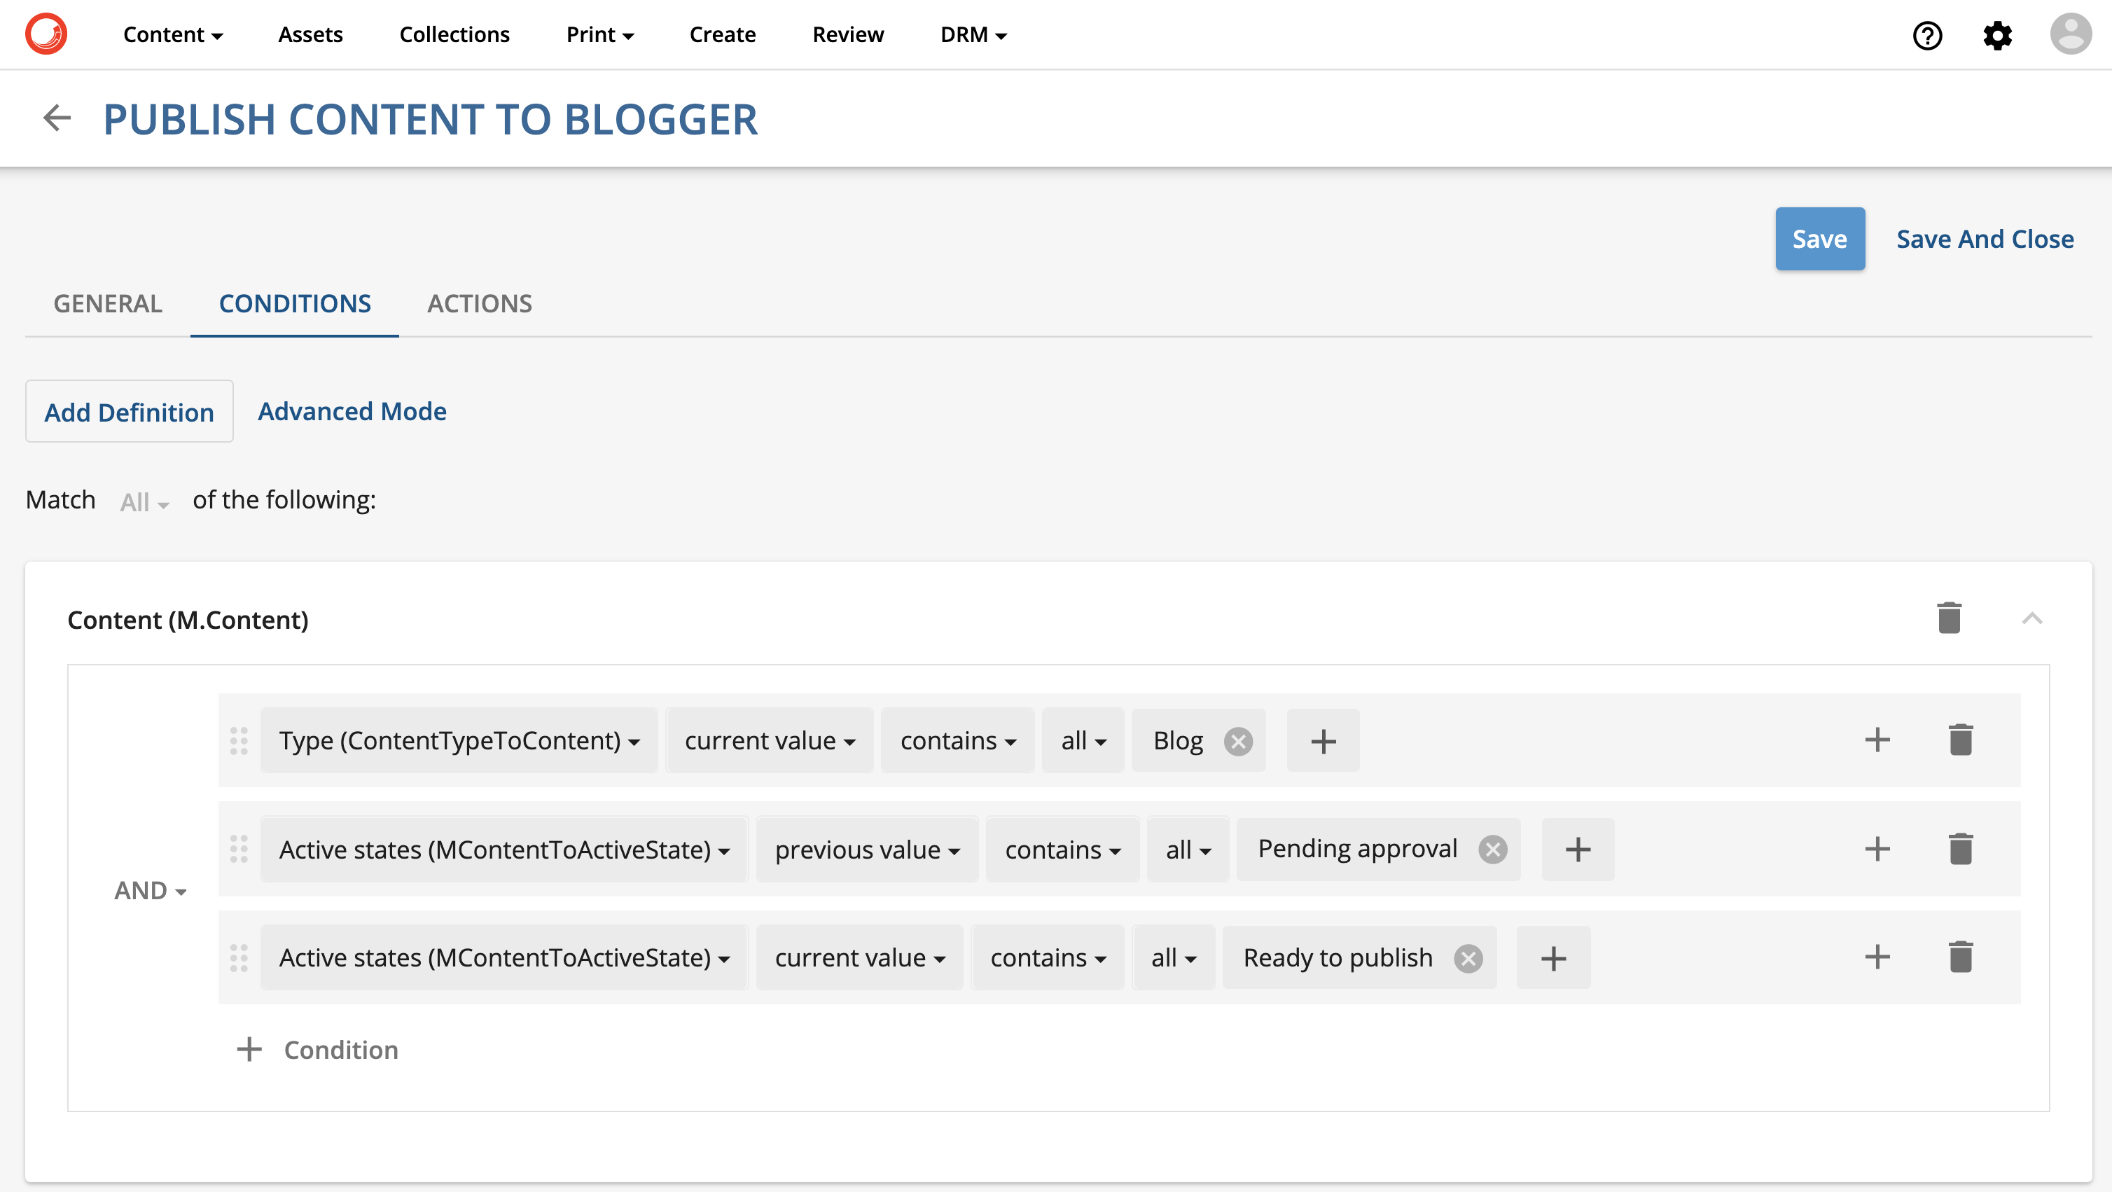Open the help question mark icon
This screenshot has height=1192, width=2112.
point(1928,35)
